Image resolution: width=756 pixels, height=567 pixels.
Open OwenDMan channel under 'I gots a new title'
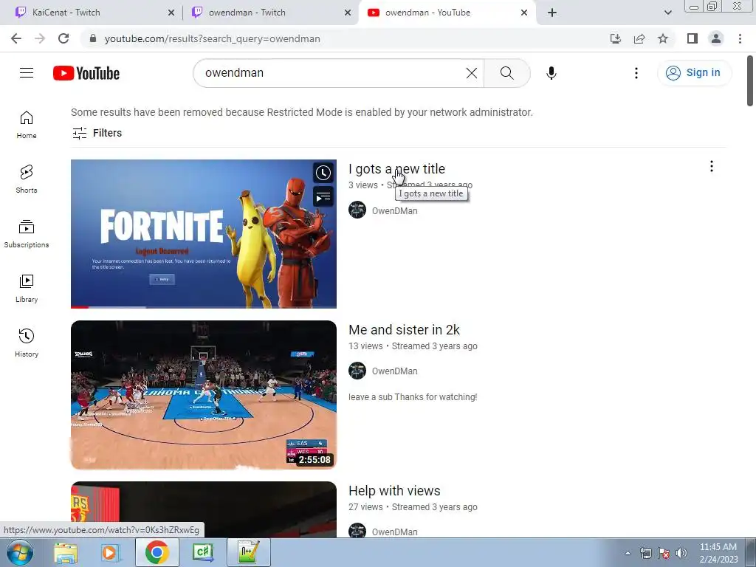click(394, 210)
